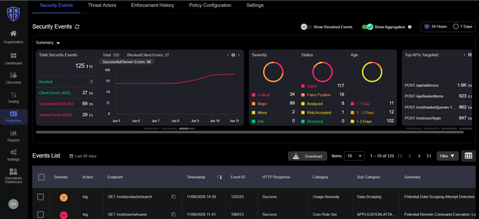479x219 pixels.
Task: Download the events list
Action: (307, 156)
